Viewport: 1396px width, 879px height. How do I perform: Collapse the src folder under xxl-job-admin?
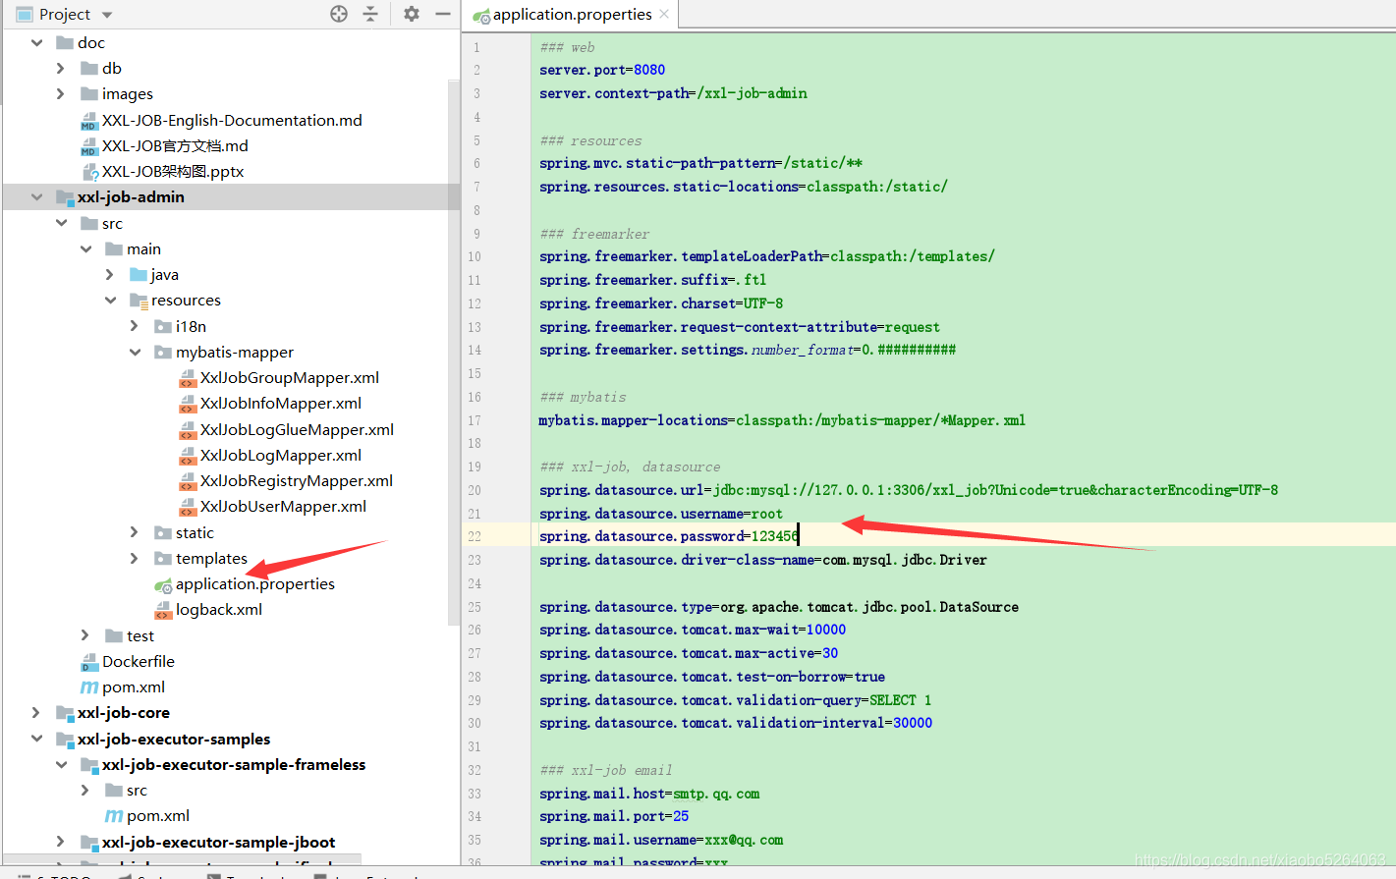click(x=62, y=223)
